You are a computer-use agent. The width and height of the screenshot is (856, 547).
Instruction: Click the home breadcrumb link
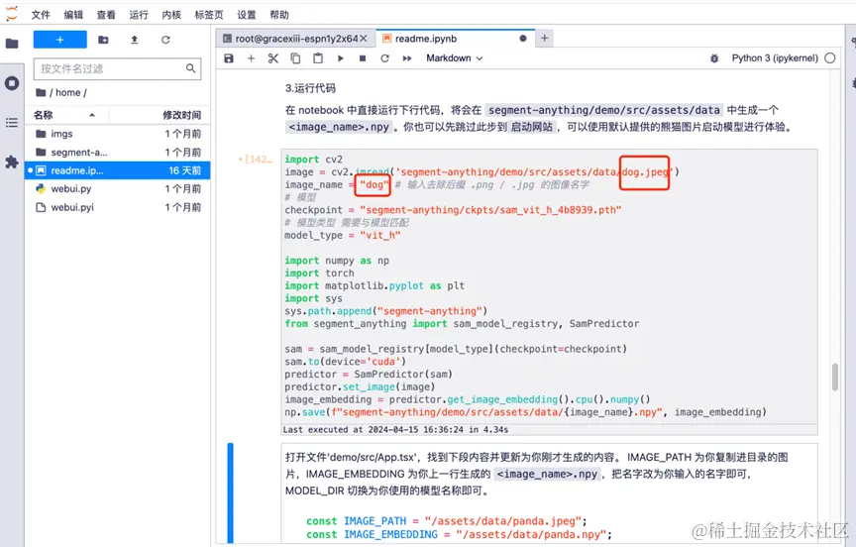(67, 93)
